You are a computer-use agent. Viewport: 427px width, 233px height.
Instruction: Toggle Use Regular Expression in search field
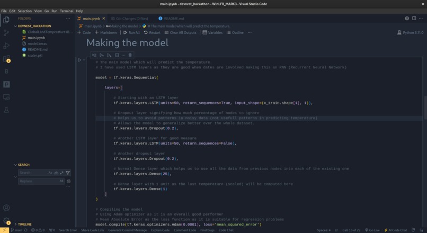point(62,173)
